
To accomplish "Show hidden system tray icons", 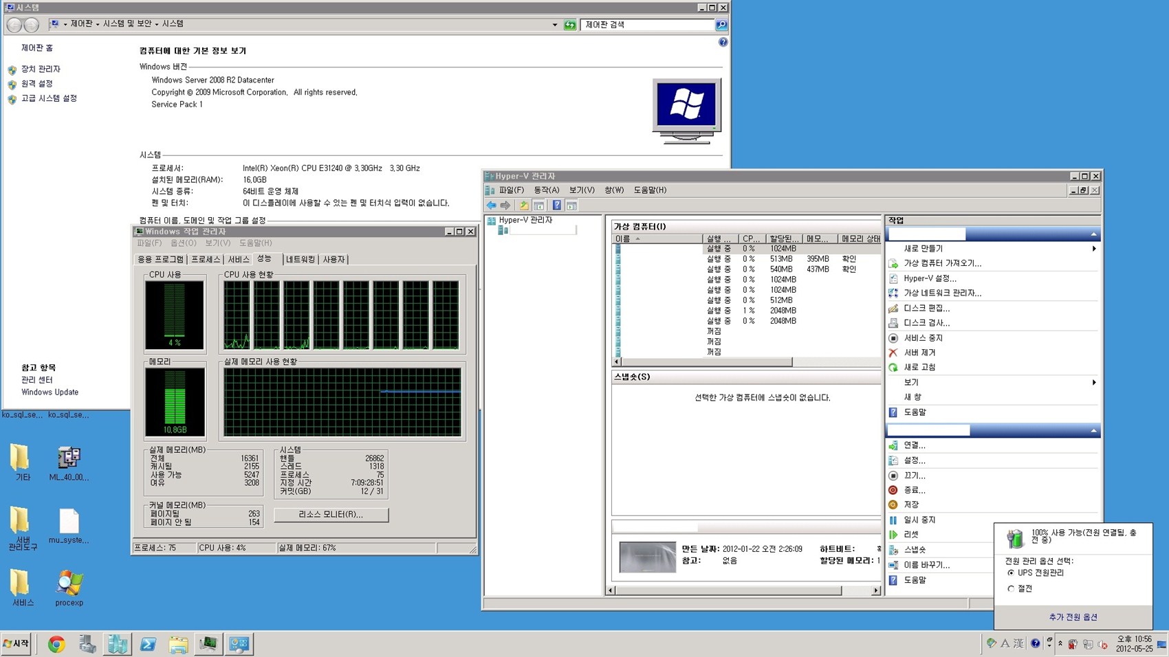I will click(1060, 644).
